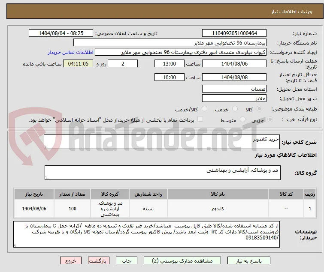
Task: Click the buyer organization name field
Action: [x=170, y=43]
